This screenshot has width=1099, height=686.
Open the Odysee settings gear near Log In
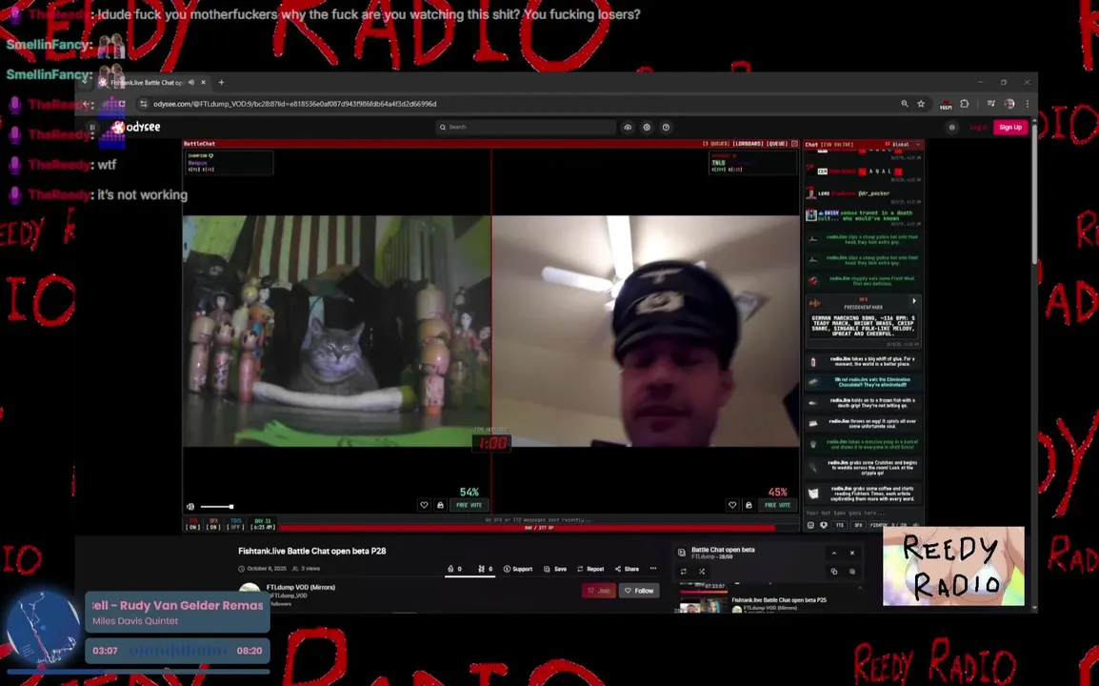click(x=951, y=127)
